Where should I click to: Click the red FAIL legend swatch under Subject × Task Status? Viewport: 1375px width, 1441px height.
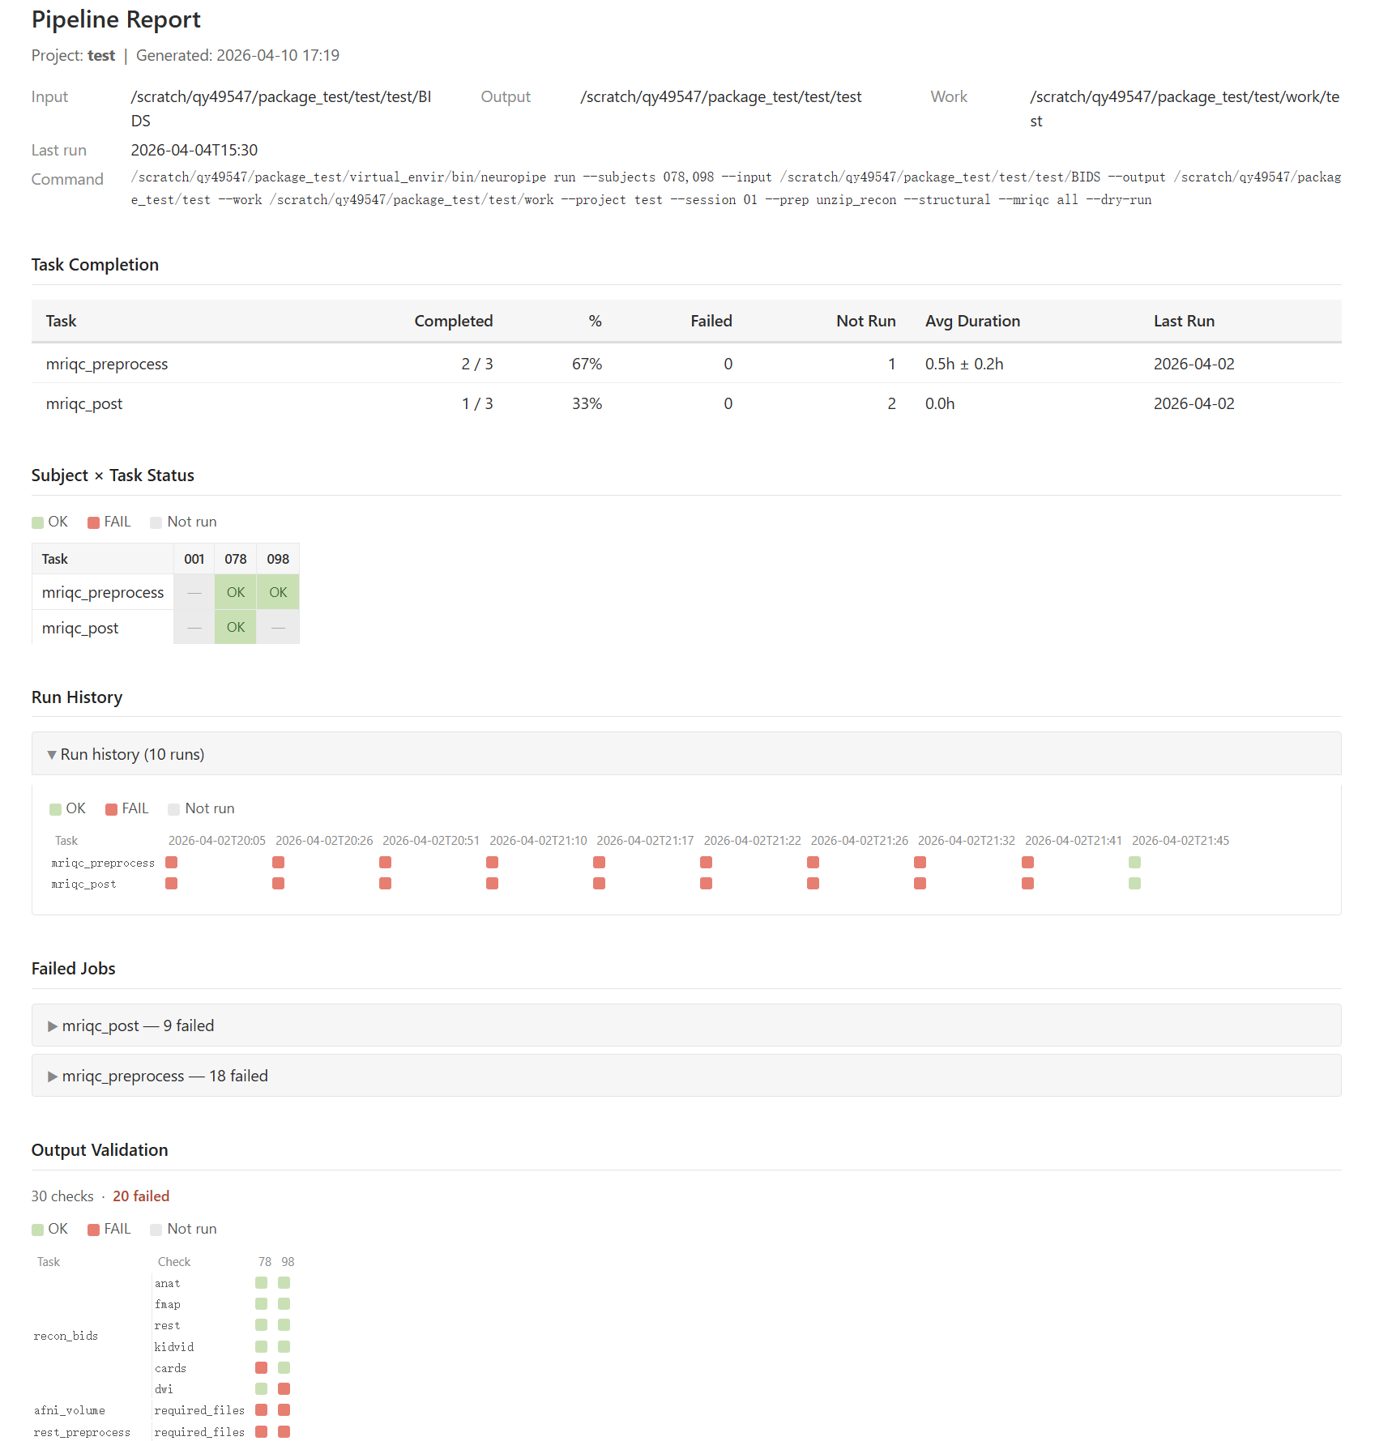pyautogui.click(x=93, y=522)
